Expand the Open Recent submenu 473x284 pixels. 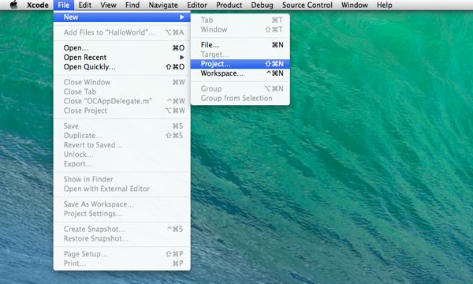point(122,58)
